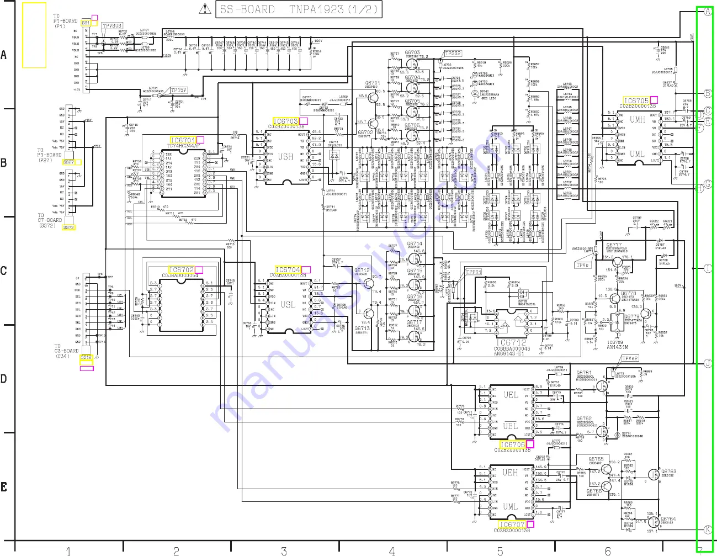
Task: Select the UEH label in IC6707 block
Action: tap(510, 473)
